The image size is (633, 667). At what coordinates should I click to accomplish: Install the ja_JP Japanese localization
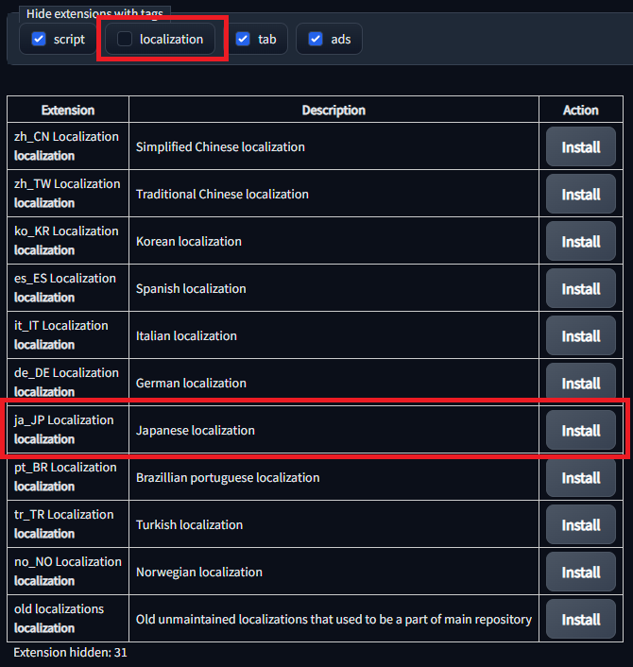click(x=581, y=431)
